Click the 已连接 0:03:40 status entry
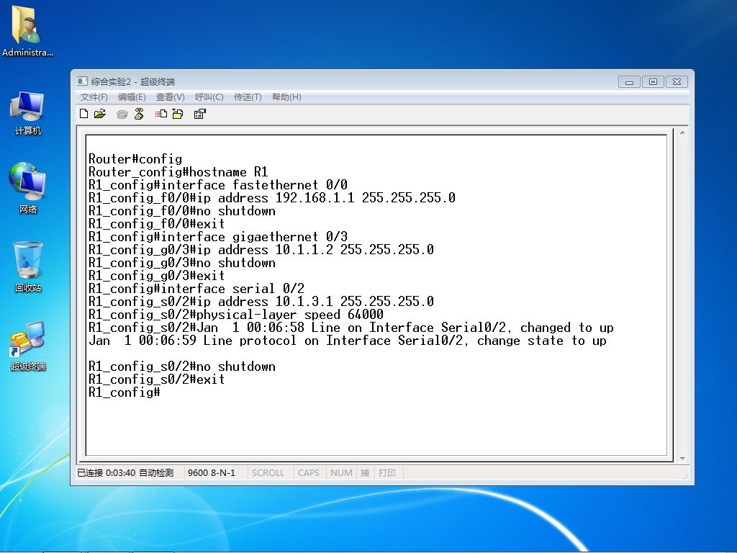Screen dimensions: 737x553 pos(107,472)
